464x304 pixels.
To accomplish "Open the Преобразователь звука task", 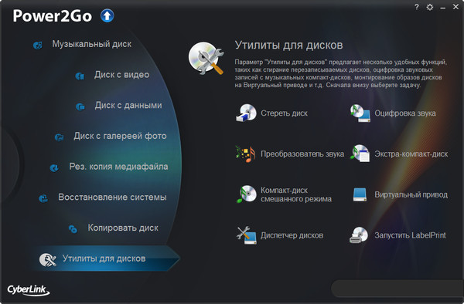I will [x=302, y=154].
